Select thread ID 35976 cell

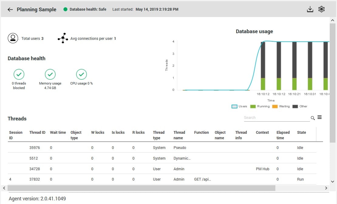tap(35, 148)
